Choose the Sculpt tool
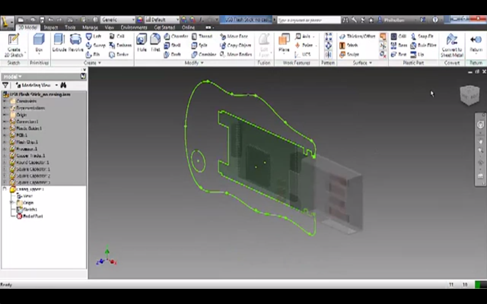 (349, 54)
